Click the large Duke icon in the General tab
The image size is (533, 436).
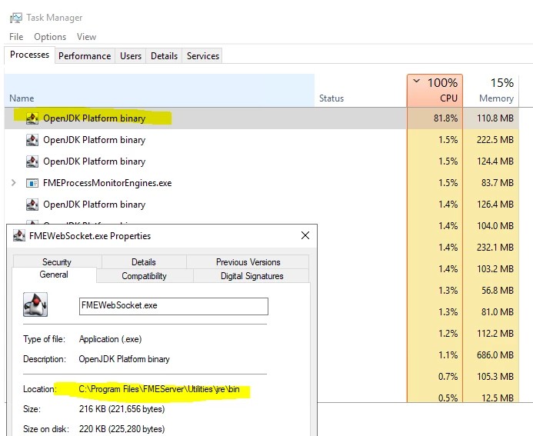point(35,305)
